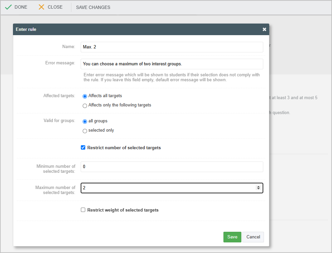Click the orange X Close icon
The width and height of the screenshot is (332, 253).
click(41, 7)
